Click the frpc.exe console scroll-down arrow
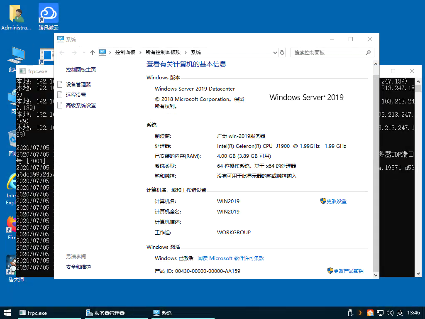The width and height of the screenshot is (425, 319). 418,274
